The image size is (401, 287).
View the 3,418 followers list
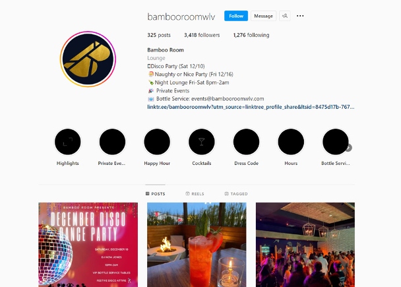point(202,35)
